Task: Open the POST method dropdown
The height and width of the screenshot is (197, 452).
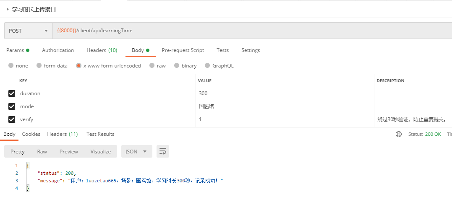Action: pos(28,31)
